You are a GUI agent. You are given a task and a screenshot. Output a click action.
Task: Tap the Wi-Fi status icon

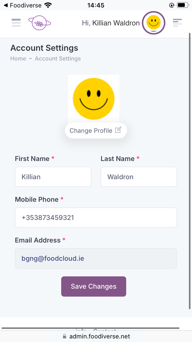pos(48,5)
